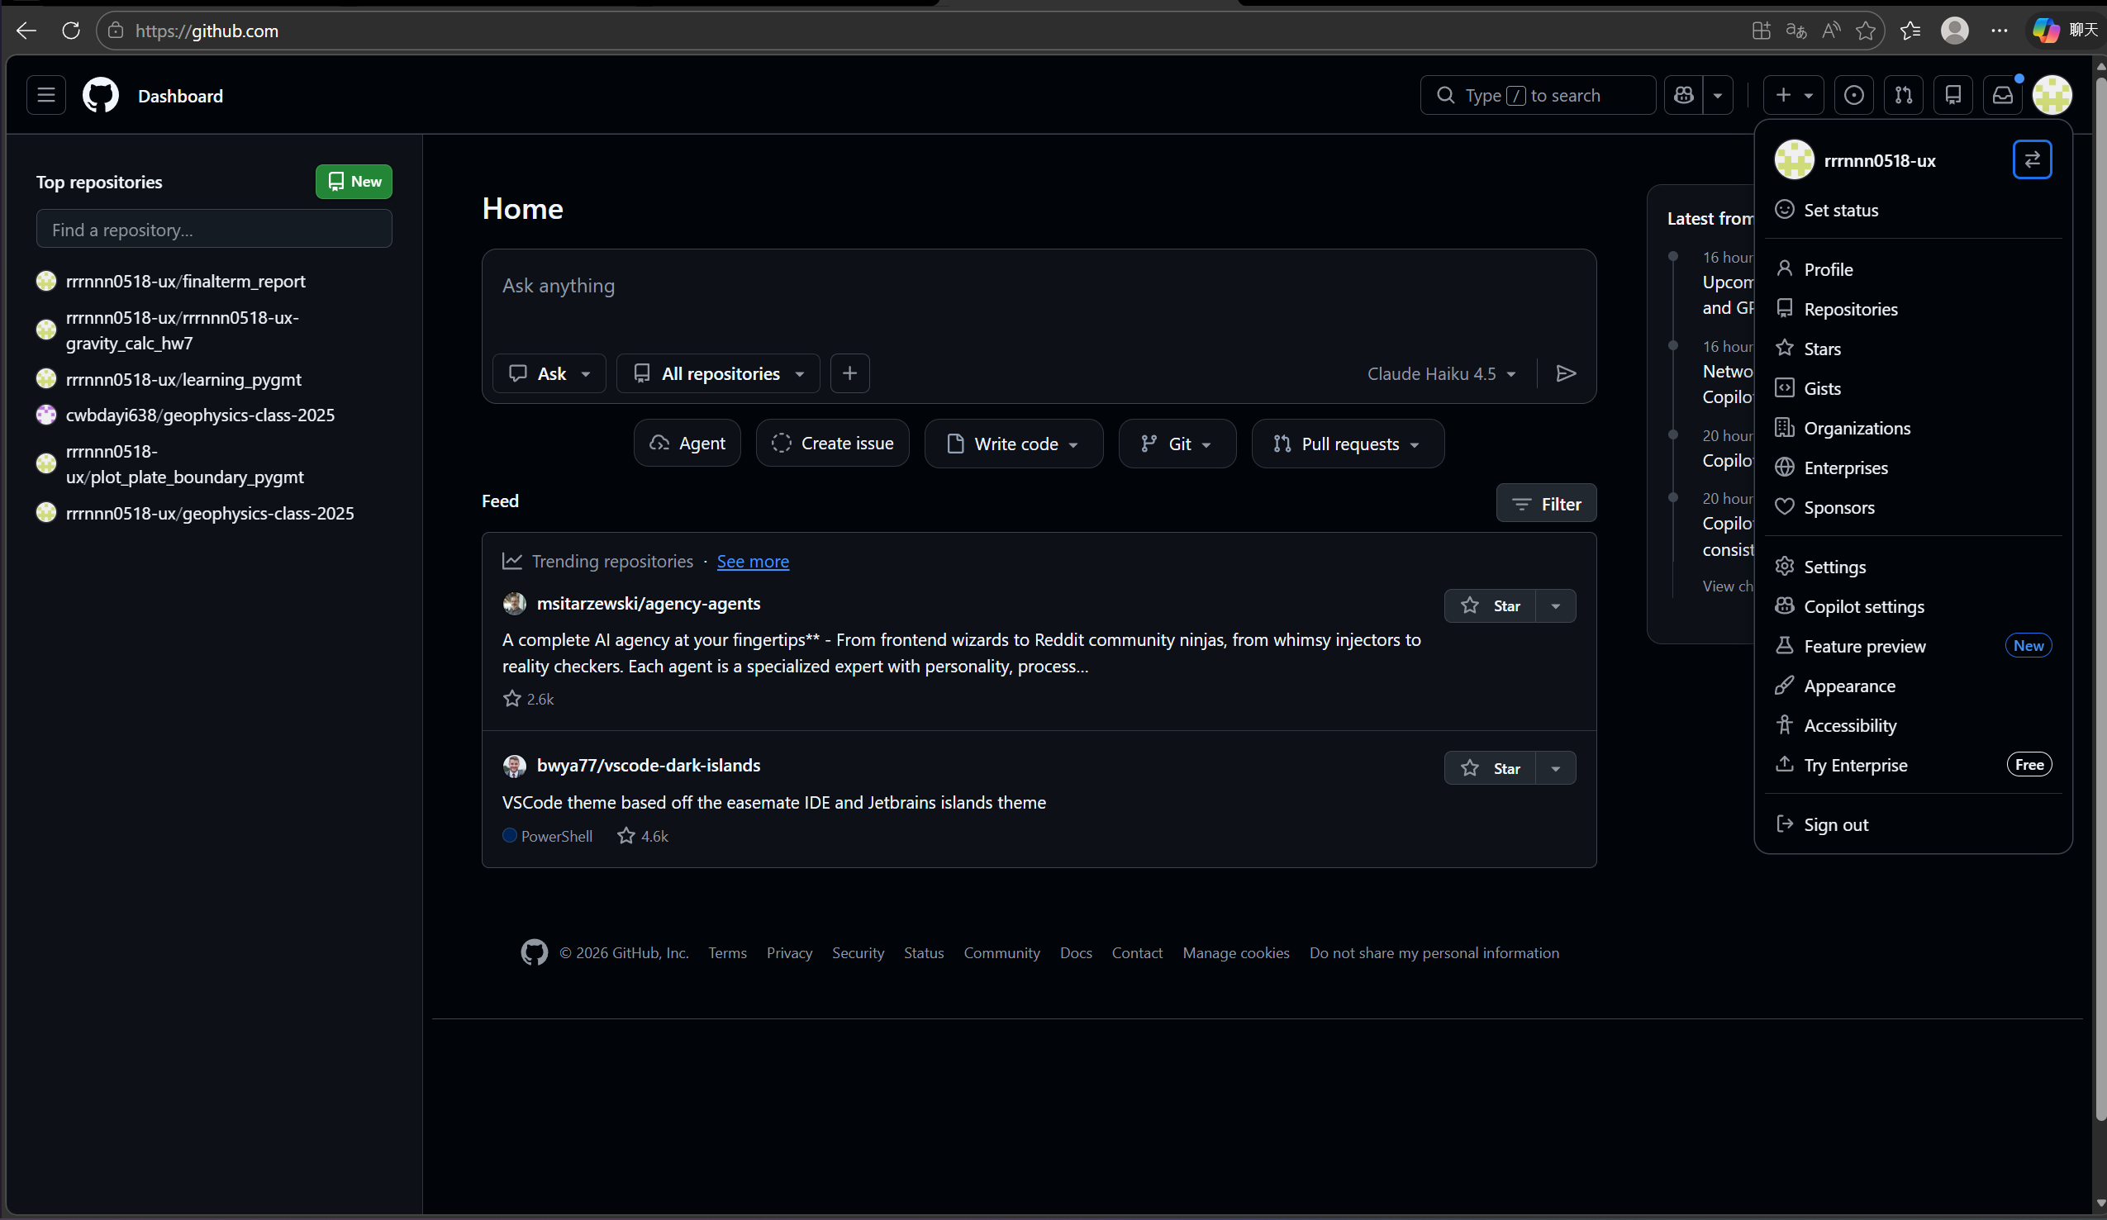This screenshot has height=1220, width=2107.
Task: Open the Issues icon in header
Action: click(1853, 95)
